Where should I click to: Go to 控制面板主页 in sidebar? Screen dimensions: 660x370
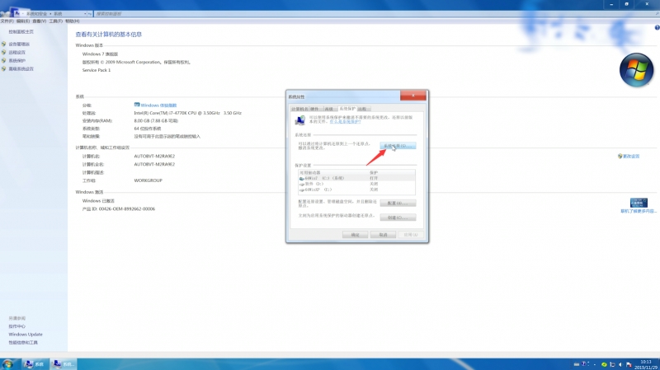[21, 31]
